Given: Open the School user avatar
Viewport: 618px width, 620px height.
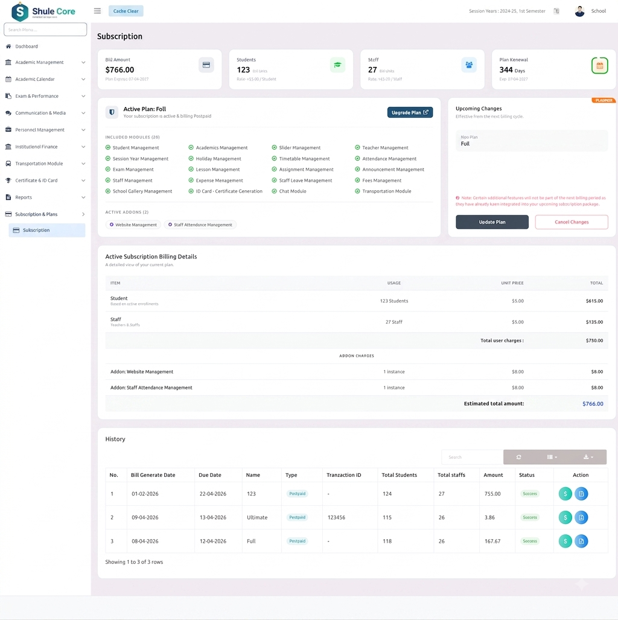Looking at the screenshot, I should (579, 11).
